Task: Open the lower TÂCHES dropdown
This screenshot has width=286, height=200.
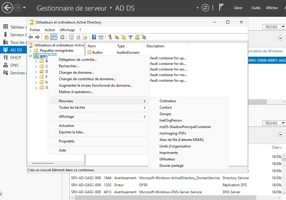Action: [274, 123]
